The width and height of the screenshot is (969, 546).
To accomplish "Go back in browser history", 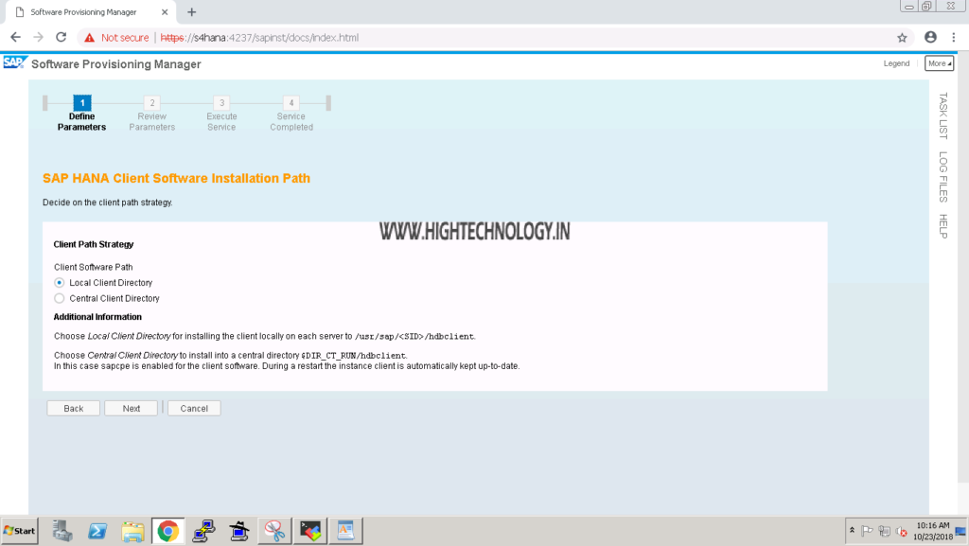I will 15,38.
